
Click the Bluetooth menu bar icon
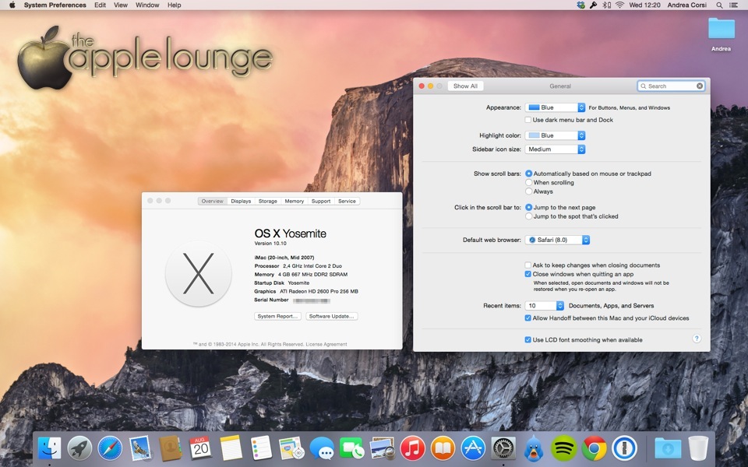(x=606, y=5)
